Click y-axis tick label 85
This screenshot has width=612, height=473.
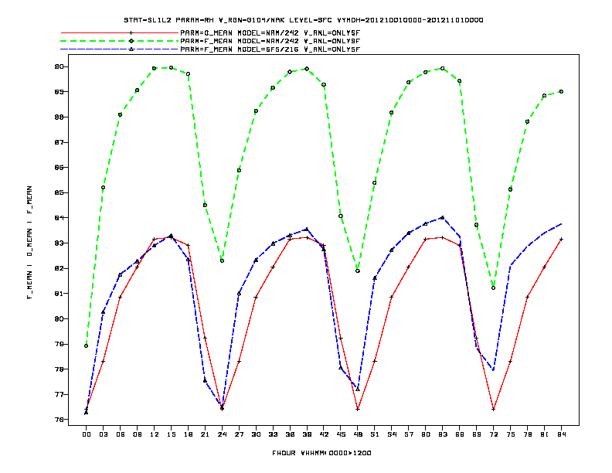59,192
